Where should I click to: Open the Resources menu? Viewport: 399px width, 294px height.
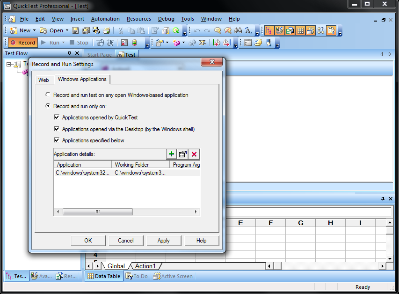coord(138,19)
